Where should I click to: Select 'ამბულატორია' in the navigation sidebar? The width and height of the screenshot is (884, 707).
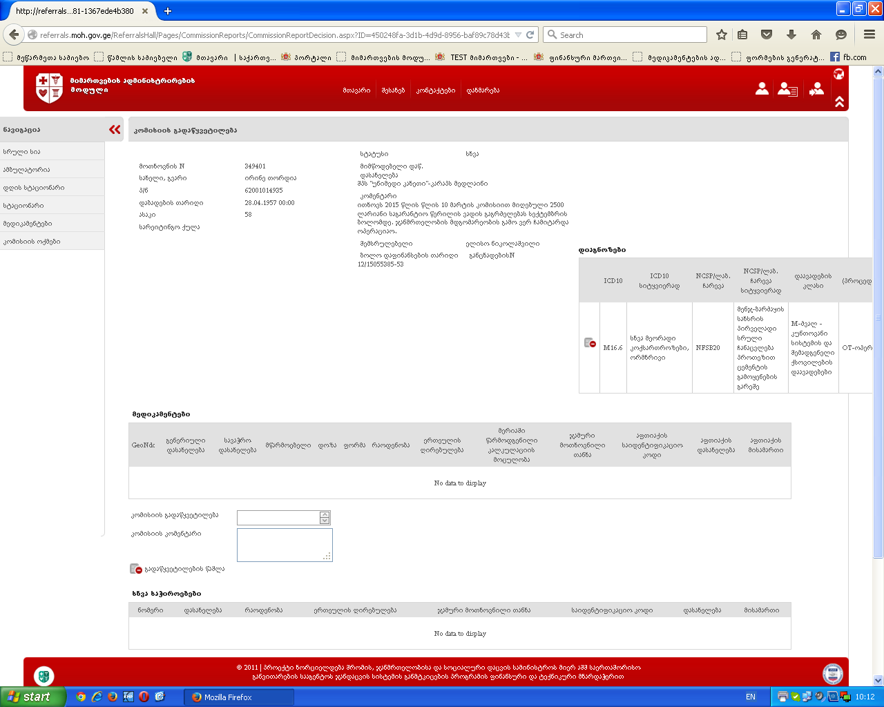(26, 170)
